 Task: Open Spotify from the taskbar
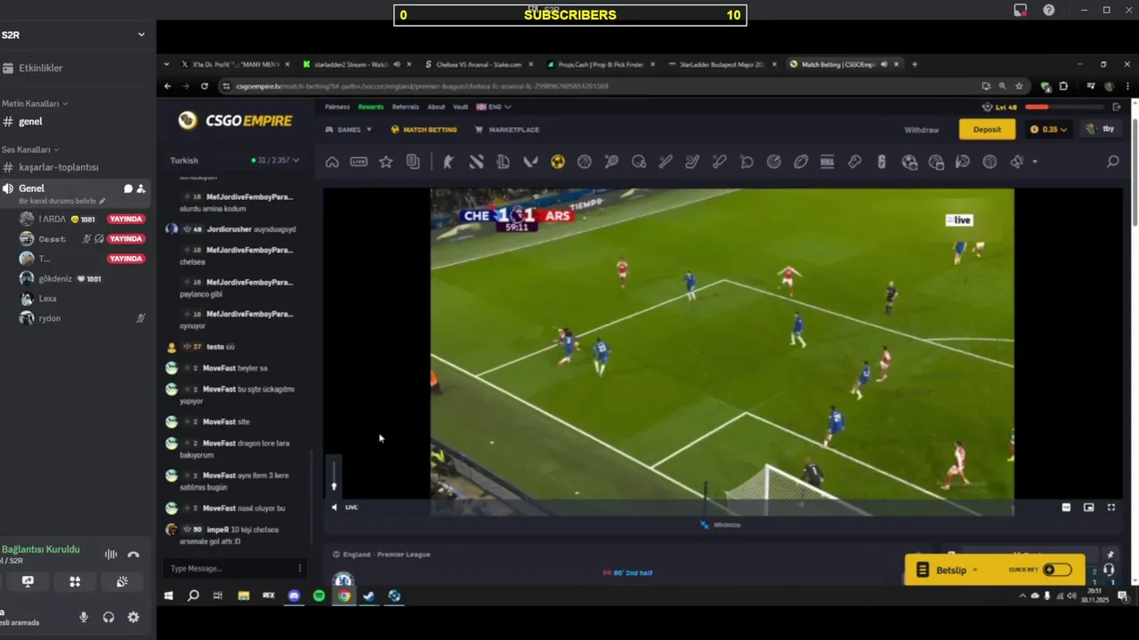319,596
